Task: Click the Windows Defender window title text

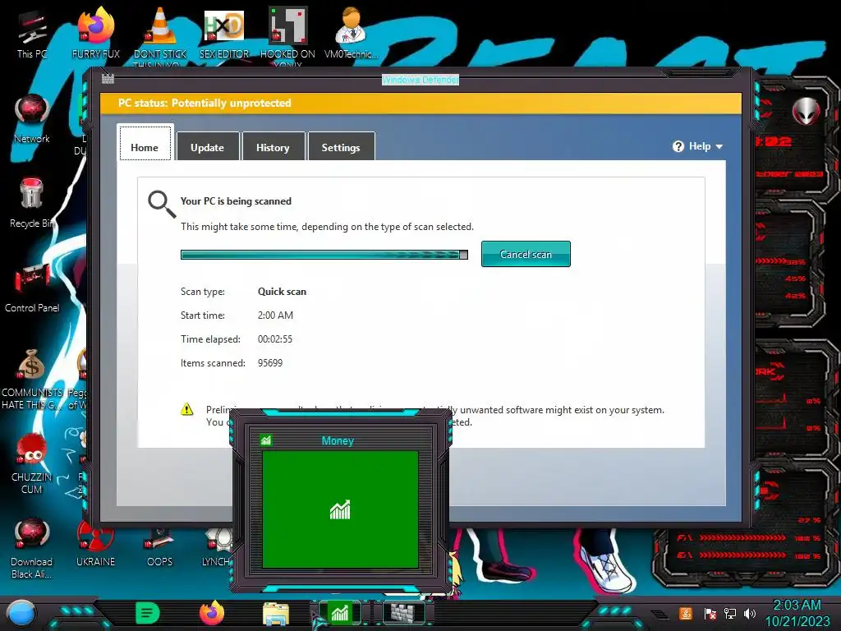Action: 420,80
